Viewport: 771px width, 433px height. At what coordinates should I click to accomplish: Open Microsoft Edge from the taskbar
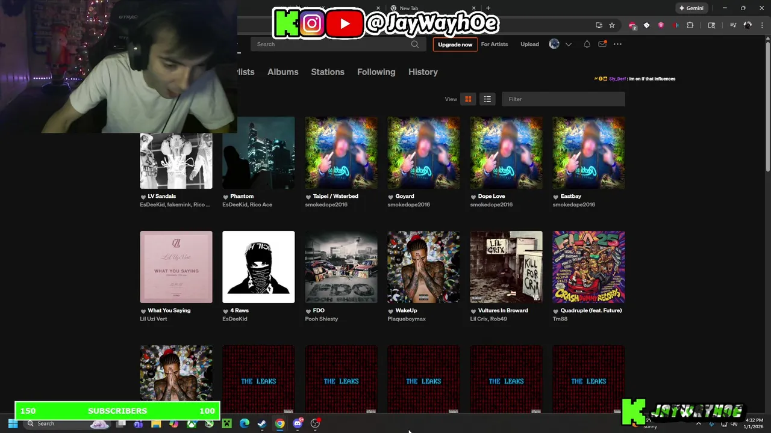pos(245,423)
